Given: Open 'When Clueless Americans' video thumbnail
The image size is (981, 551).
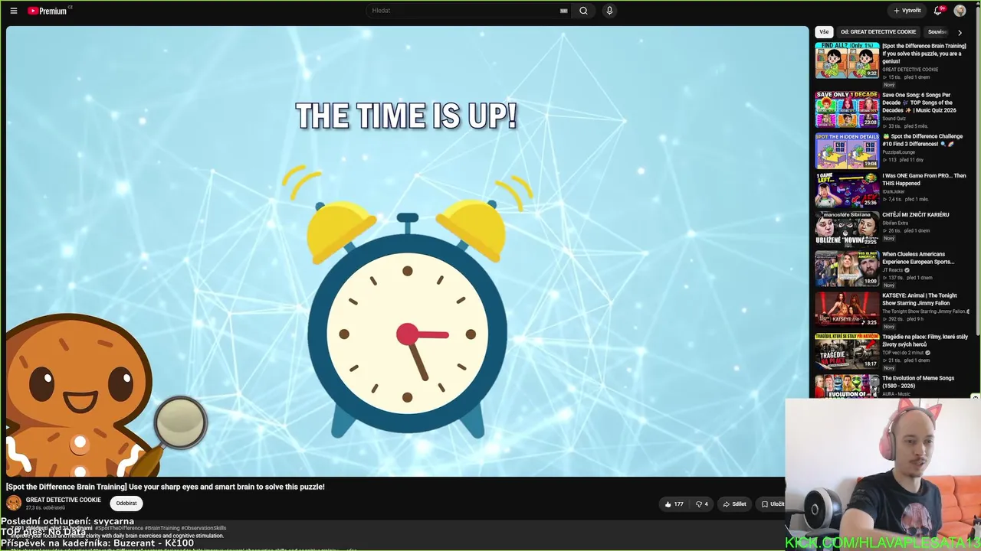Looking at the screenshot, I should (847, 269).
